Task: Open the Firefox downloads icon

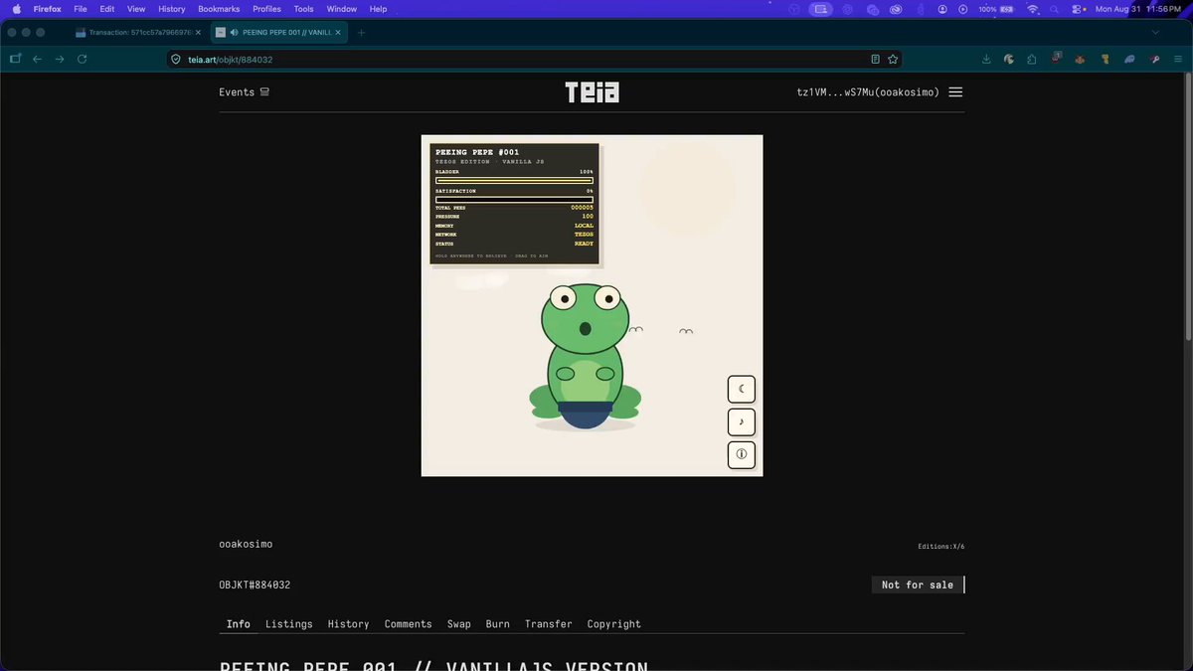Action: pos(986,60)
